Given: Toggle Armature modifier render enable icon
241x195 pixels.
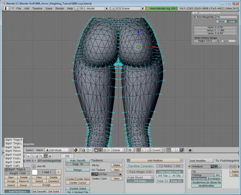Looking at the screenshot, I should click(x=212, y=167).
